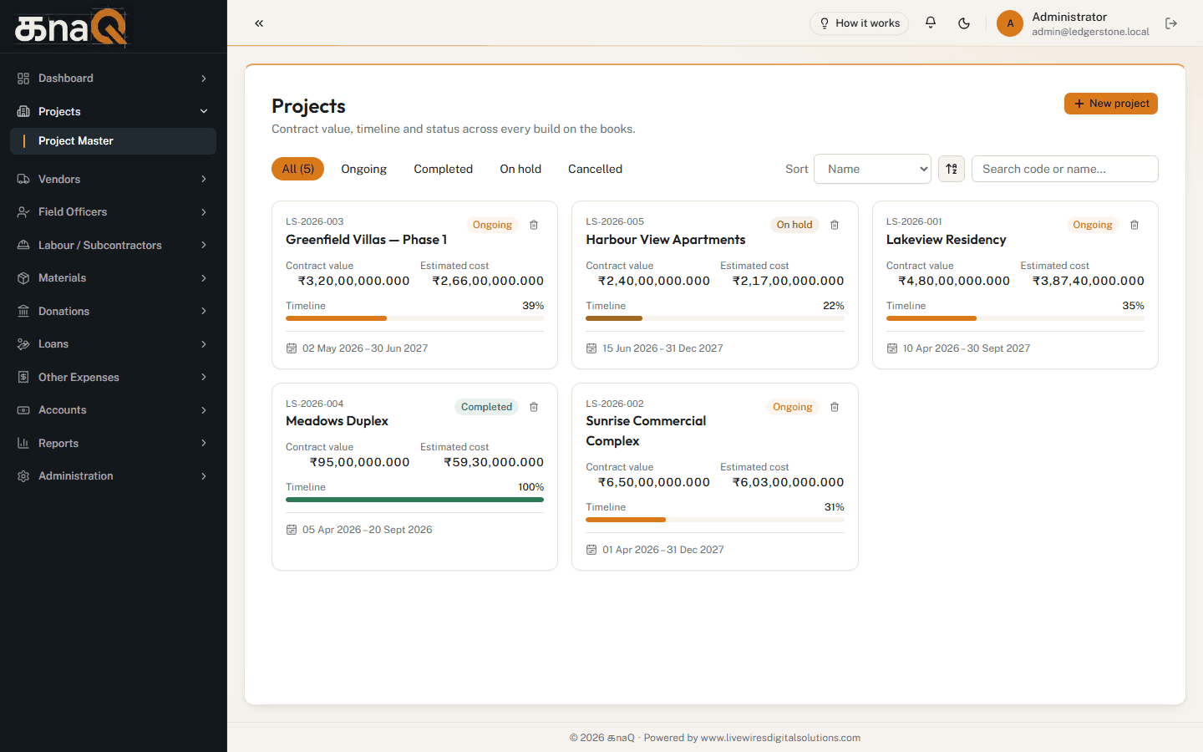Click Greenfield Villas timeline progress bar
Screen dimensions: 1203x752
[414, 318]
